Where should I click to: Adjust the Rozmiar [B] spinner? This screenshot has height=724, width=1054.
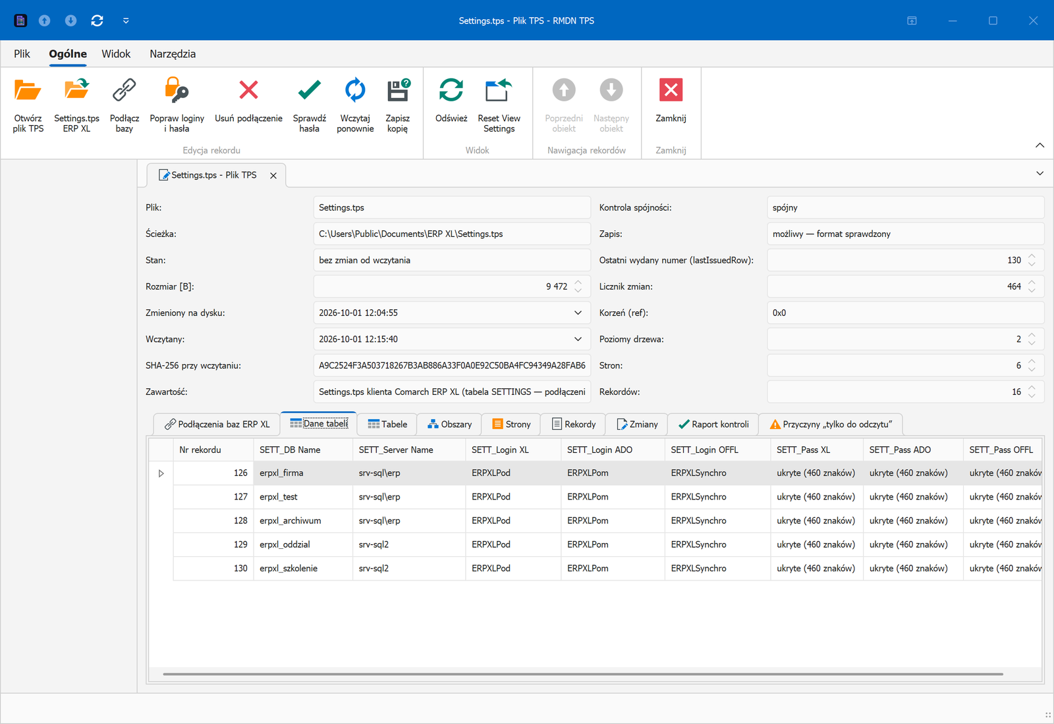pos(578,286)
